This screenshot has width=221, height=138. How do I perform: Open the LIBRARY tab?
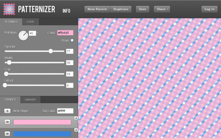(30, 100)
